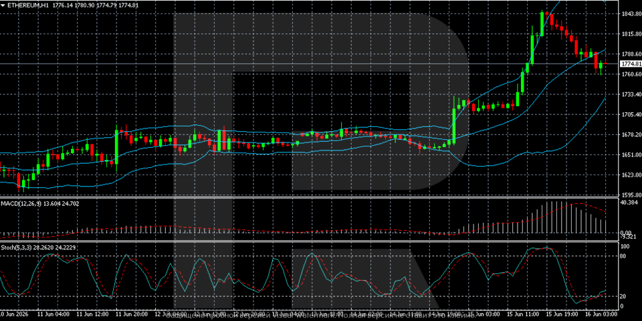
Task: Click the Stoch(5,3,3) indicator label
Action: pos(16,247)
